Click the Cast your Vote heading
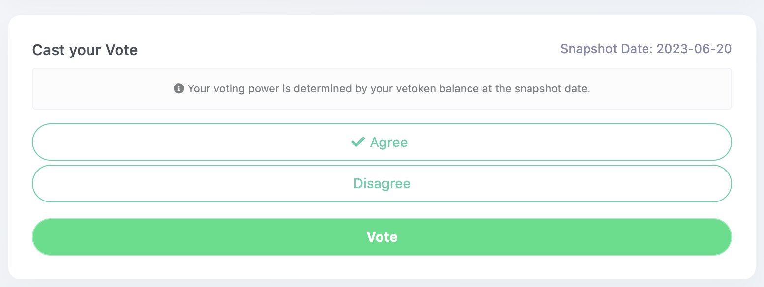Screen dimensions: 764x287 pyautogui.click(x=85, y=50)
